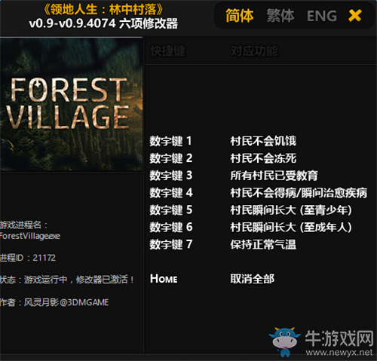Click the Home hotkey label

164,279
